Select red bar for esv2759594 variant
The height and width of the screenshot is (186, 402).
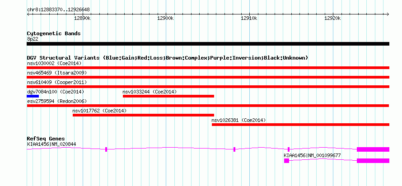coord(208,106)
